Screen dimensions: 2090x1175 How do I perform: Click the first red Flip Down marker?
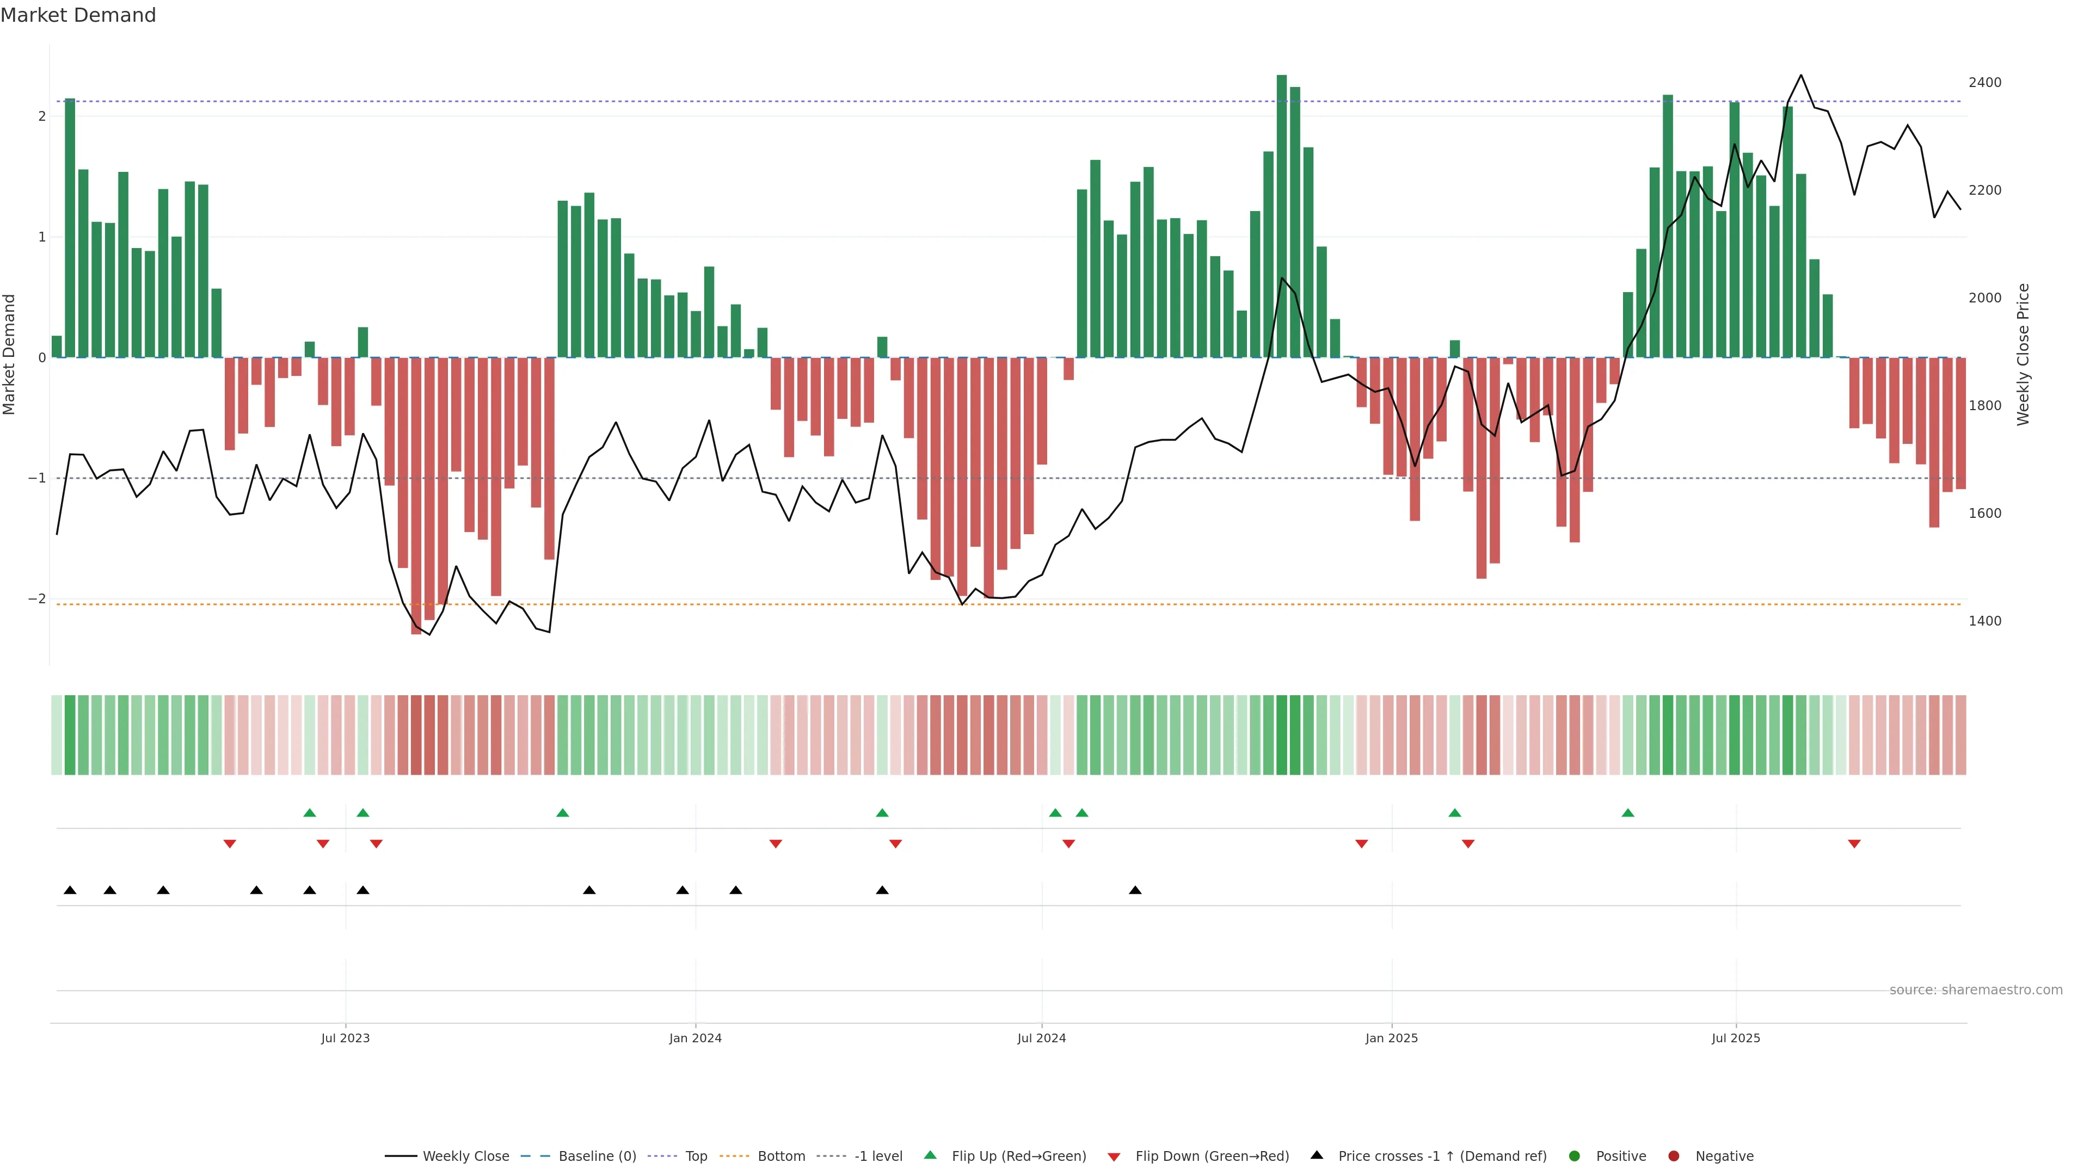230,844
